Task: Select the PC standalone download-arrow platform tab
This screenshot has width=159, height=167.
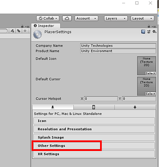Action: (x=53, y=107)
